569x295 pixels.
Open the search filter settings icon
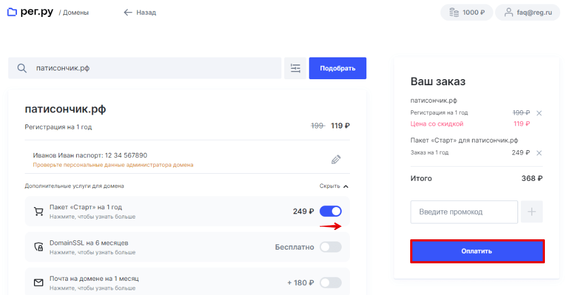(295, 68)
